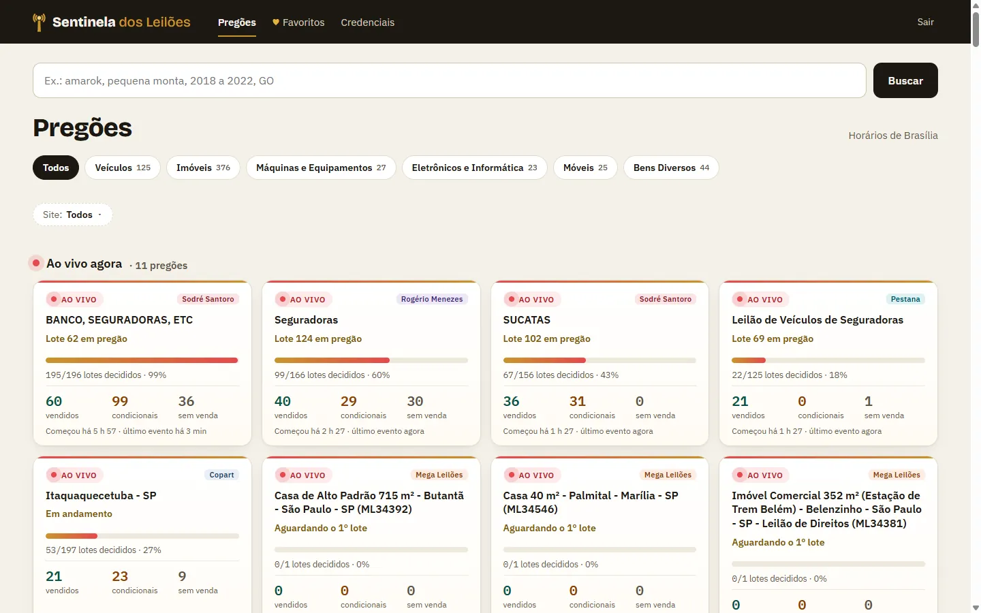This screenshot has width=981, height=613.
Task: Click '195/196 lotes decididos · 99%' text
Action: click(106, 375)
